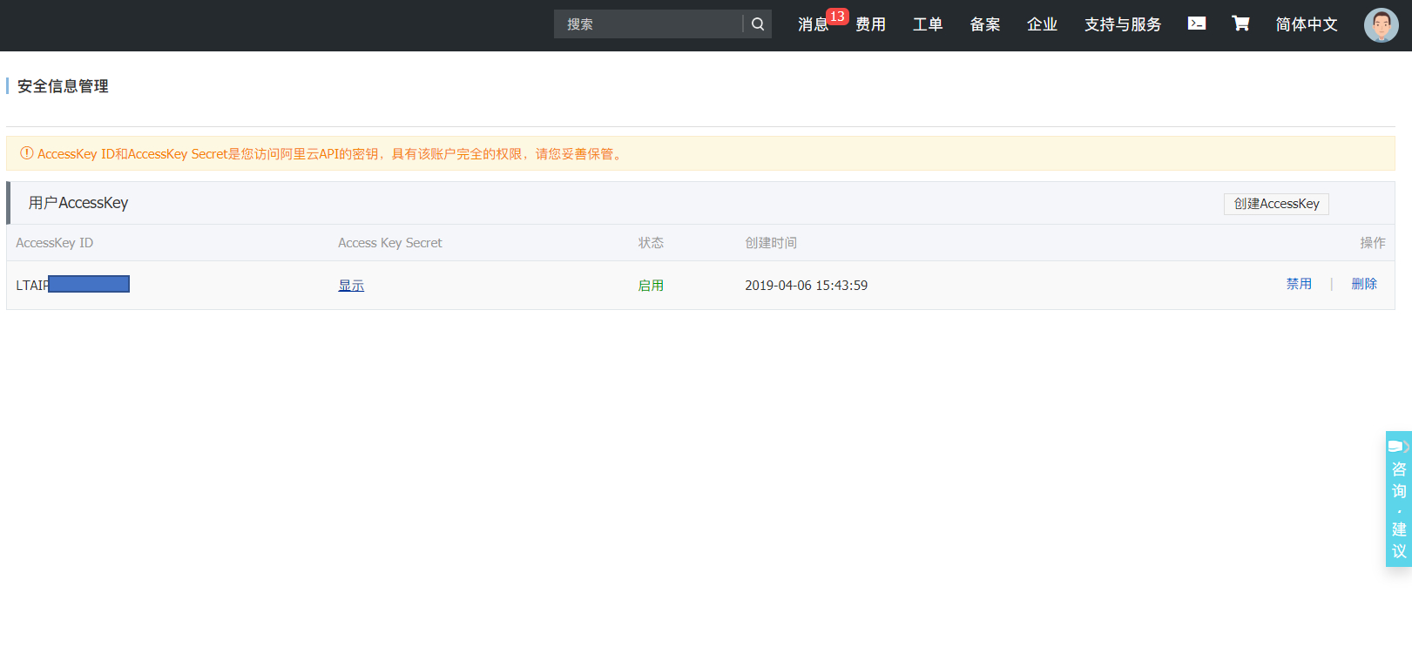
Task: Open the 消息 messages menu
Action: [x=812, y=25]
